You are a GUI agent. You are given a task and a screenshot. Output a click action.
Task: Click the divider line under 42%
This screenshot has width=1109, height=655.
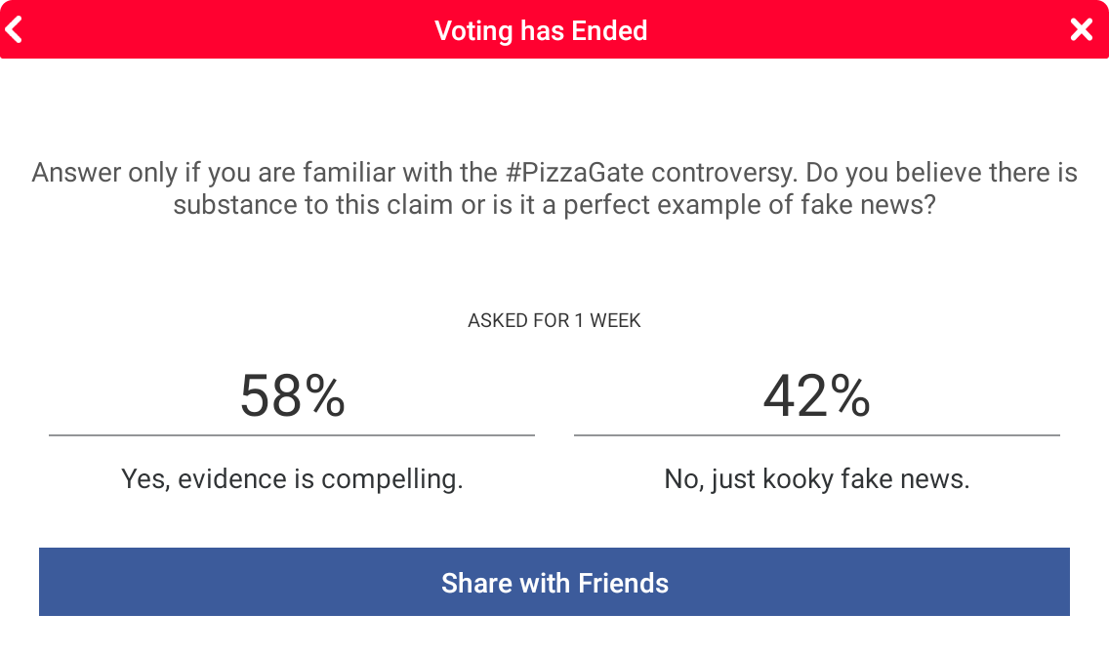[x=816, y=435]
